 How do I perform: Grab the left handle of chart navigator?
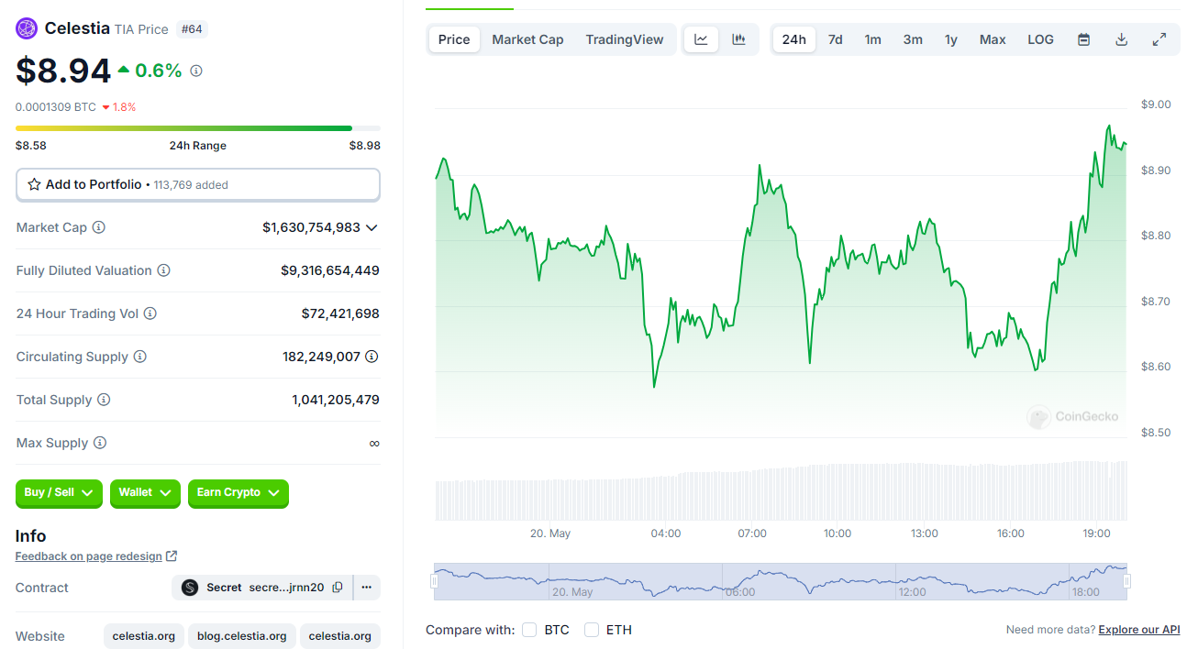point(435,581)
